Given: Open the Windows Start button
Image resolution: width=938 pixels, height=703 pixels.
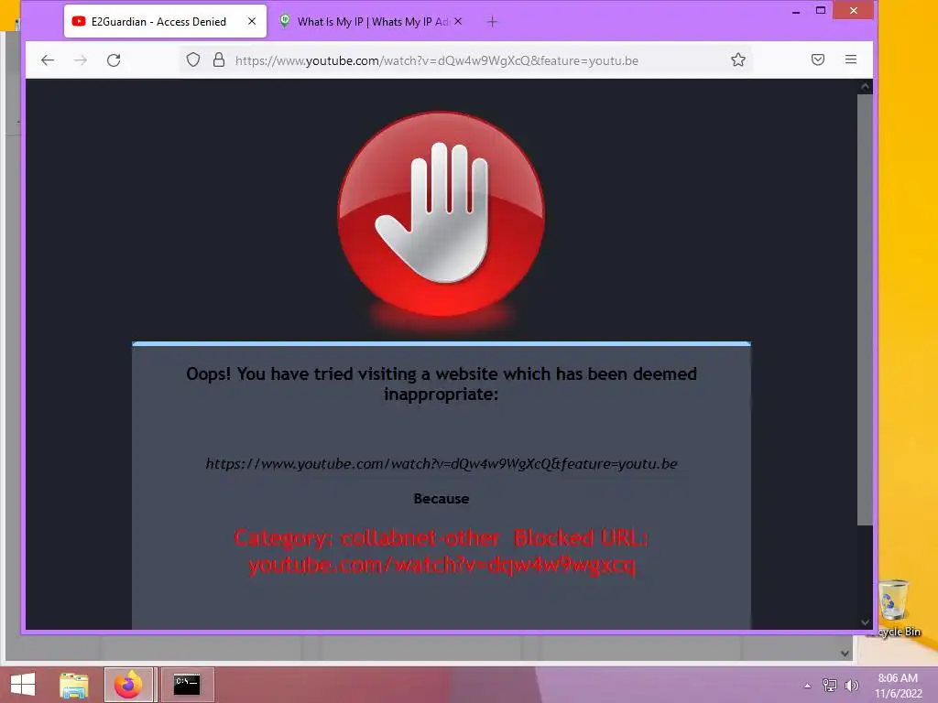Looking at the screenshot, I should coord(23,685).
